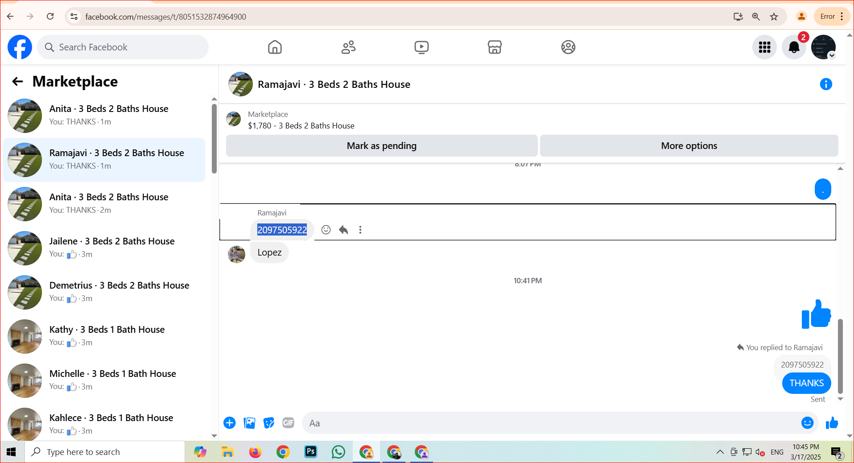React to the 2097505922 message
Screen dimensions: 854x463
point(326,230)
